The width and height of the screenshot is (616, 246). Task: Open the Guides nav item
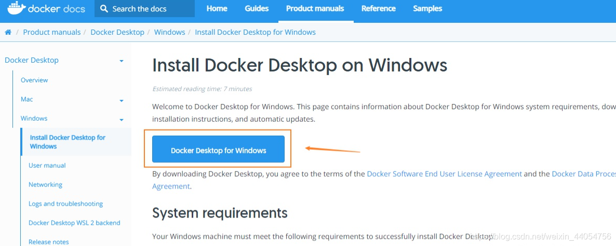coord(257,9)
